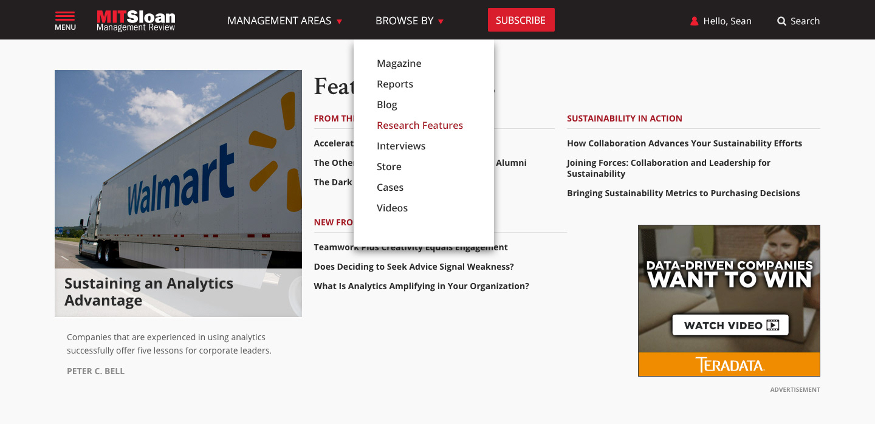The image size is (875, 424).
Task: Select Store from Browse By menu
Action: [x=389, y=166]
